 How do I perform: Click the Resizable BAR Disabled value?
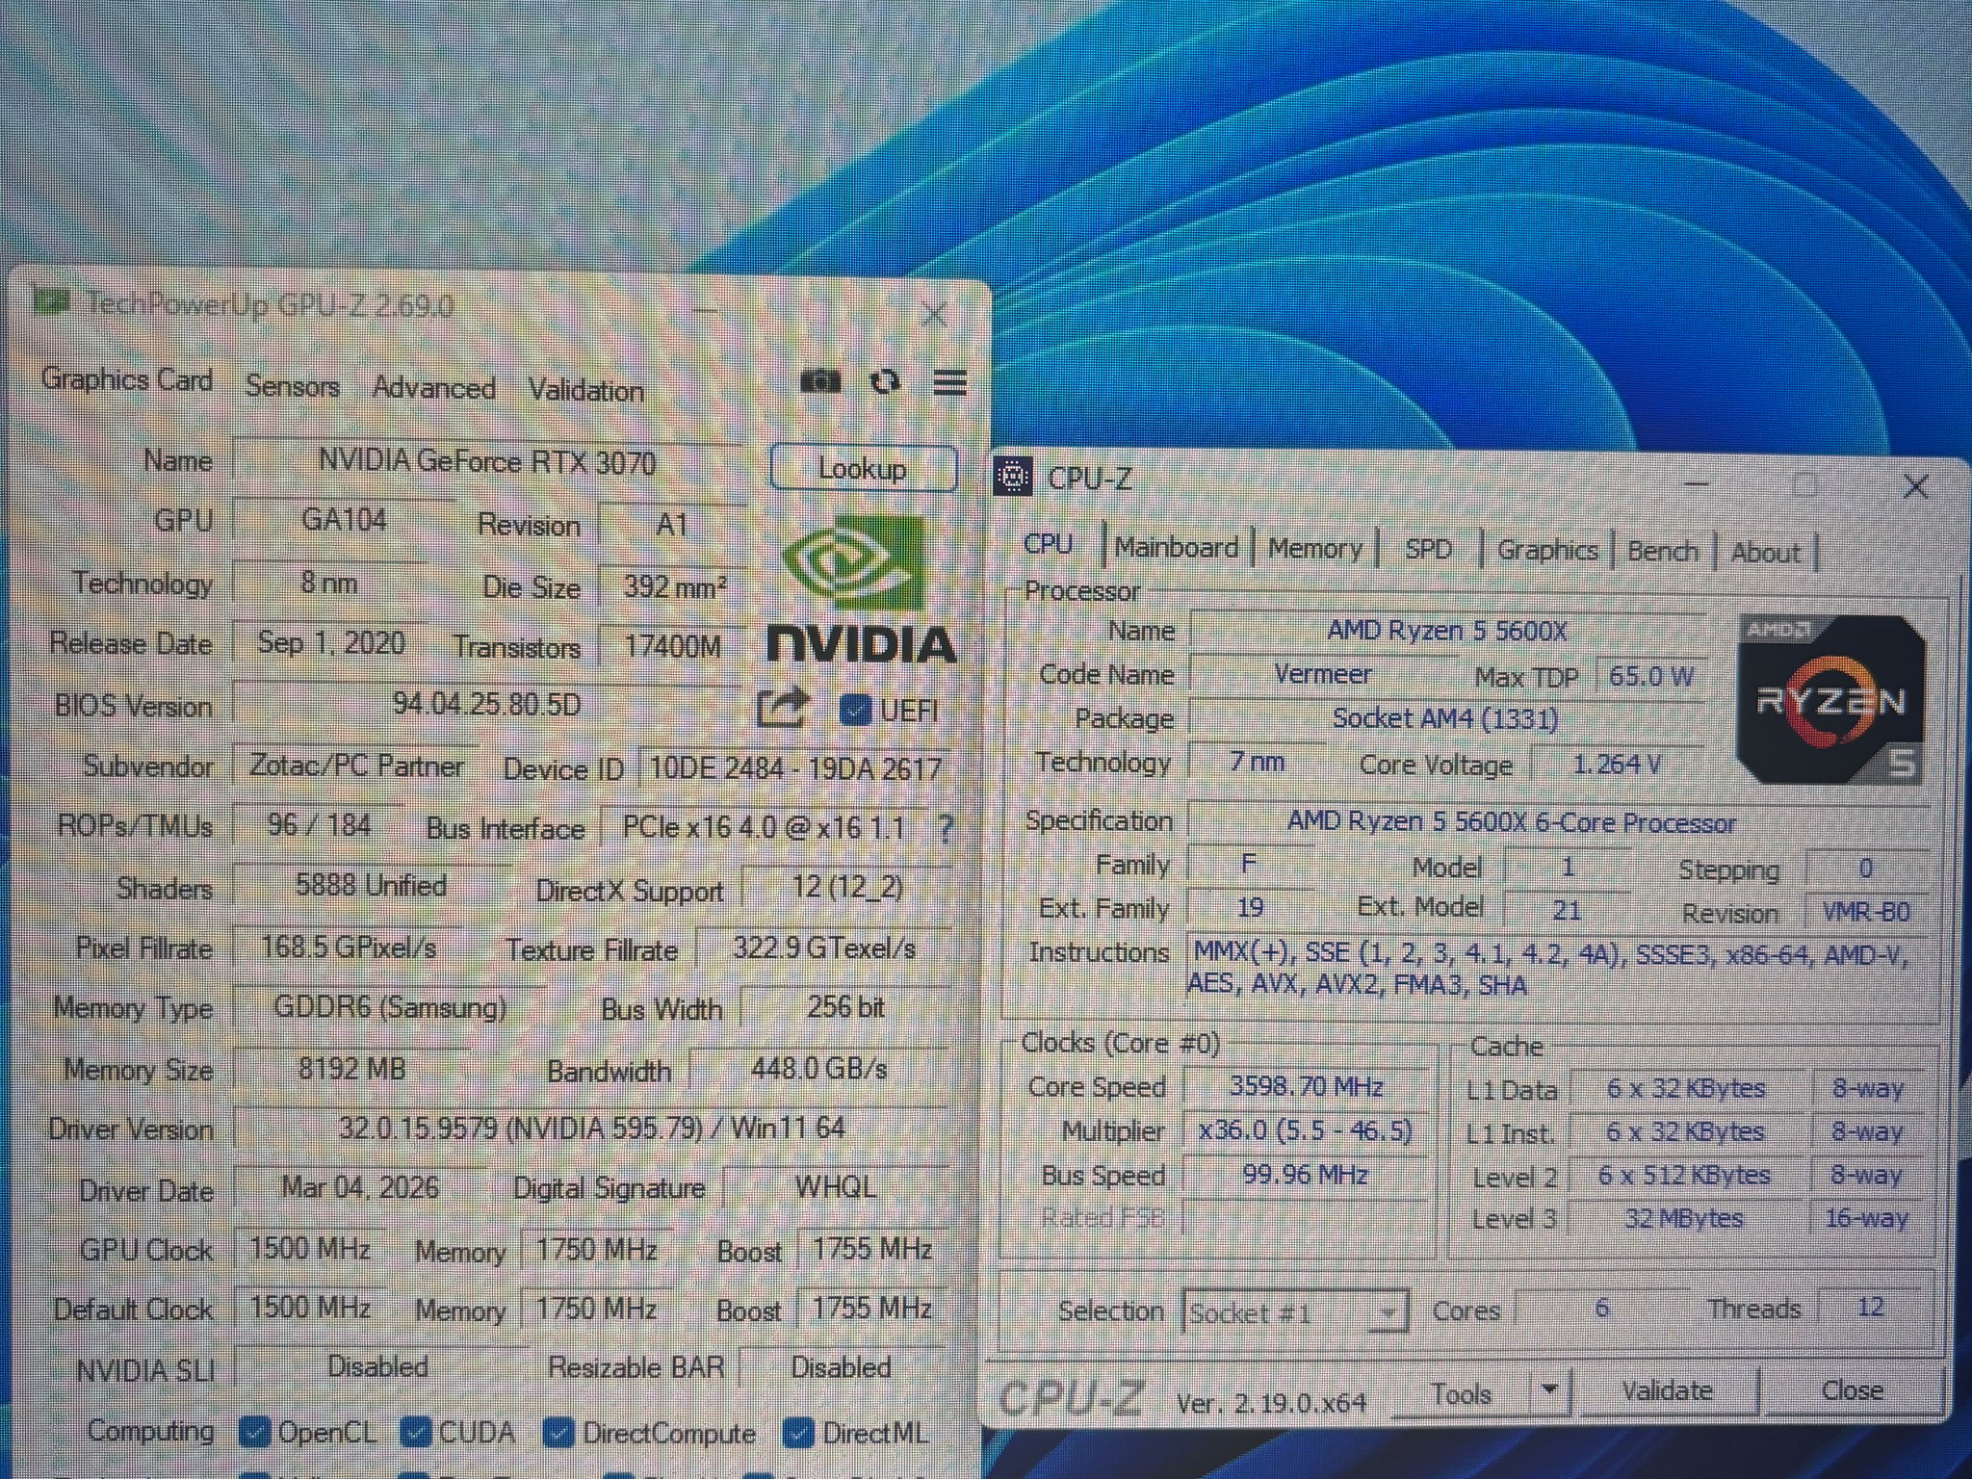[x=842, y=1367]
